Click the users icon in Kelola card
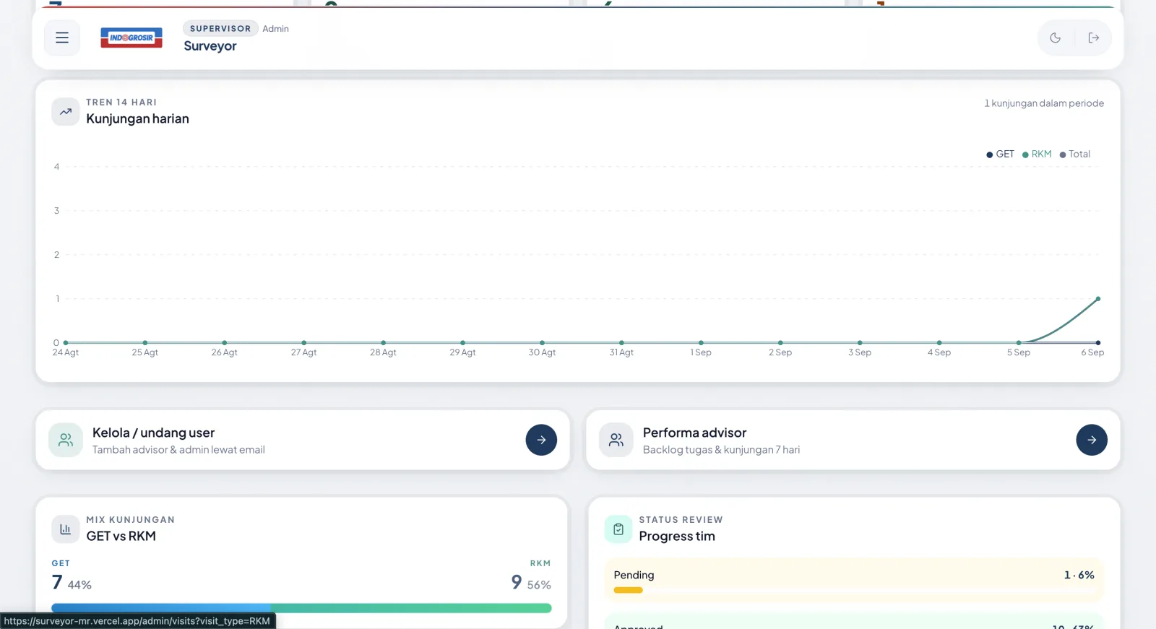 (66, 440)
